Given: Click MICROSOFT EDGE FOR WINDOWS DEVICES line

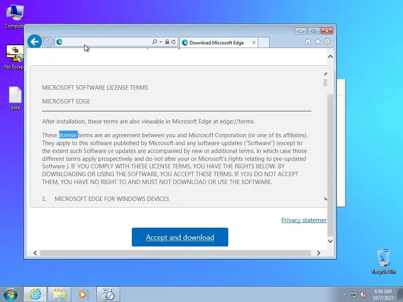Looking at the screenshot, I should (x=112, y=199).
